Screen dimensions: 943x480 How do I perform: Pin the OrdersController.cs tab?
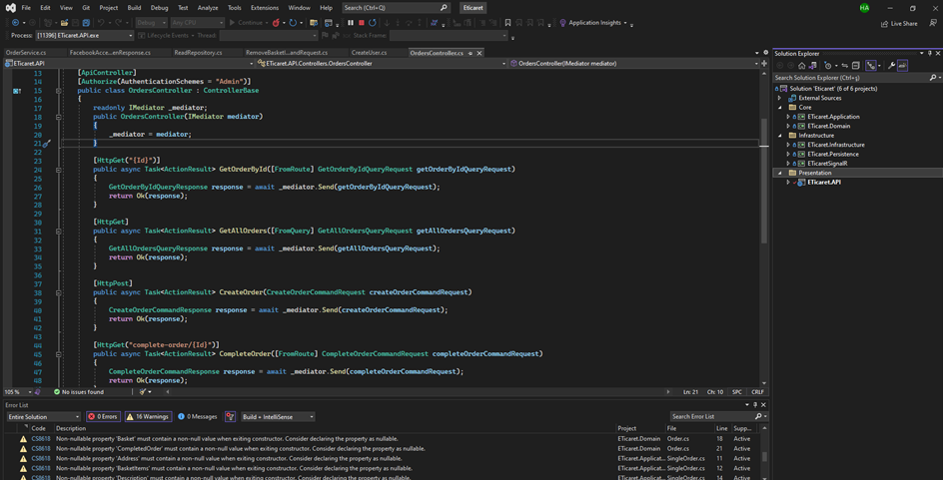click(470, 53)
